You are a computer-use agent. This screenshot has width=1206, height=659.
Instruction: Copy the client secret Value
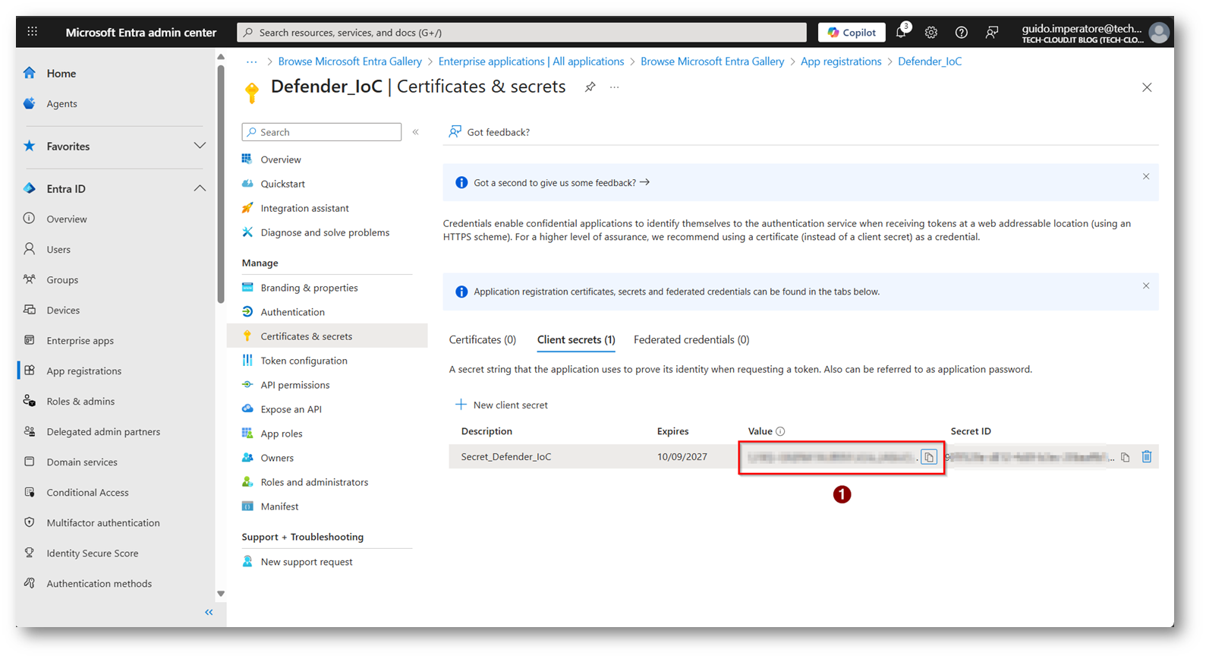pyautogui.click(x=929, y=457)
